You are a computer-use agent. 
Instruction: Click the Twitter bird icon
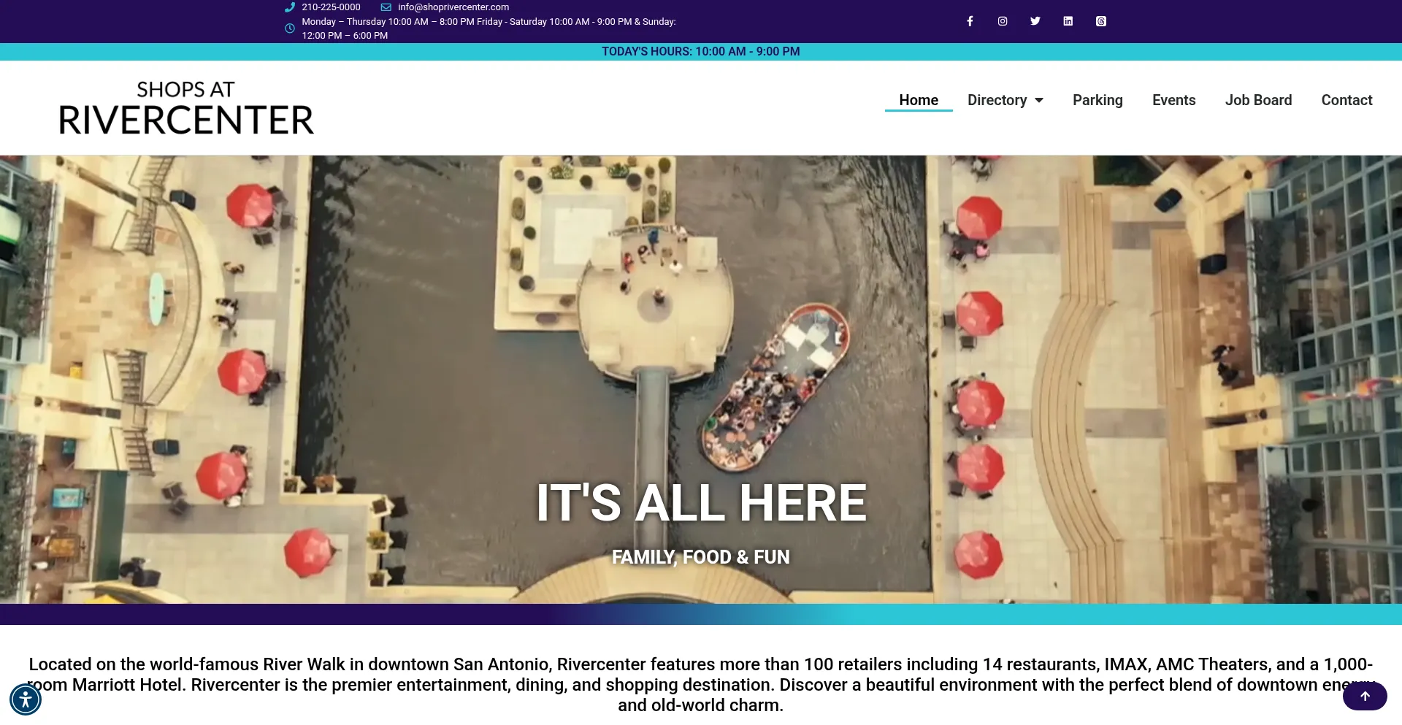pos(1035,21)
